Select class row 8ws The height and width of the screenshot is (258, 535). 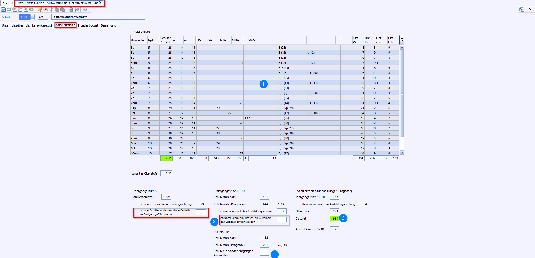265,118
